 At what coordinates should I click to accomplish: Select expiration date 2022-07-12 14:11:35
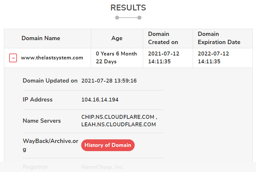click(213, 57)
